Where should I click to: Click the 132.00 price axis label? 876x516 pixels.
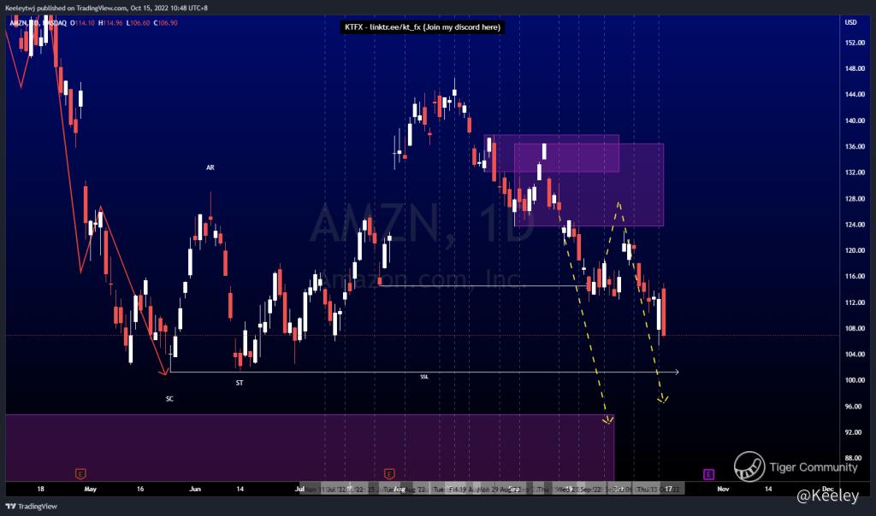point(855,173)
